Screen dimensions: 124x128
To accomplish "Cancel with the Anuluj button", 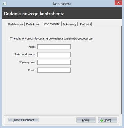I will point(86,120).
